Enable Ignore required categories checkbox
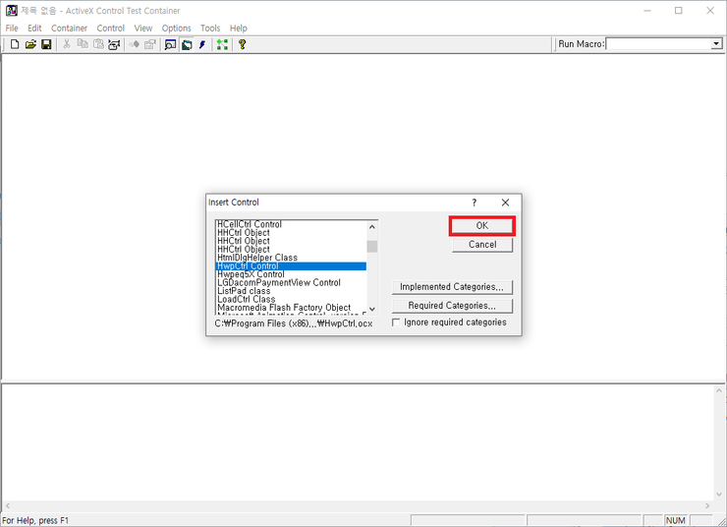This screenshot has height=527, width=727. point(397,322)
